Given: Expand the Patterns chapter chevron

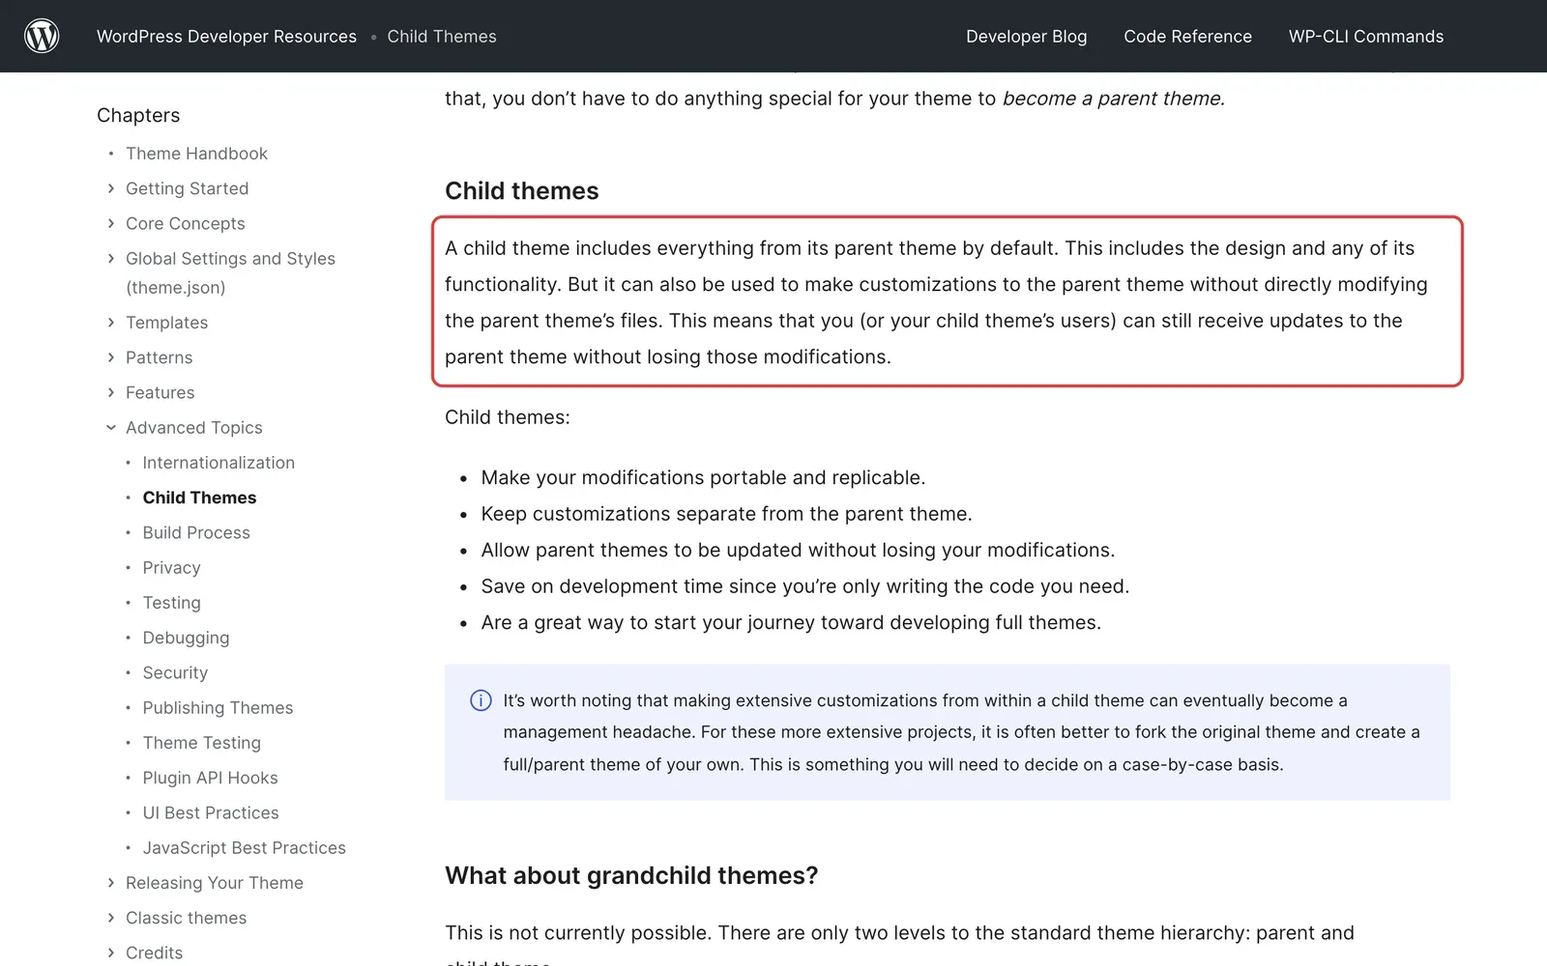Looking at the screenshot, I should [x=111, y=357].
